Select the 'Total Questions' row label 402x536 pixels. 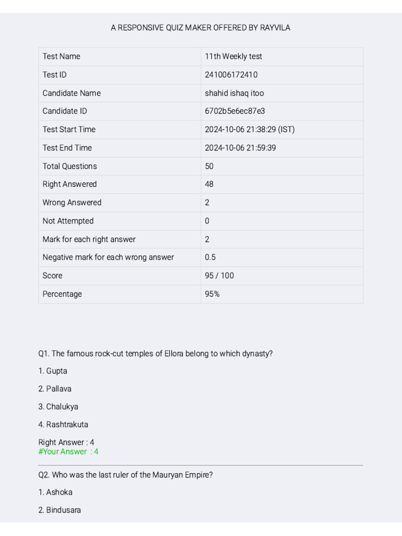coord(70,166)
